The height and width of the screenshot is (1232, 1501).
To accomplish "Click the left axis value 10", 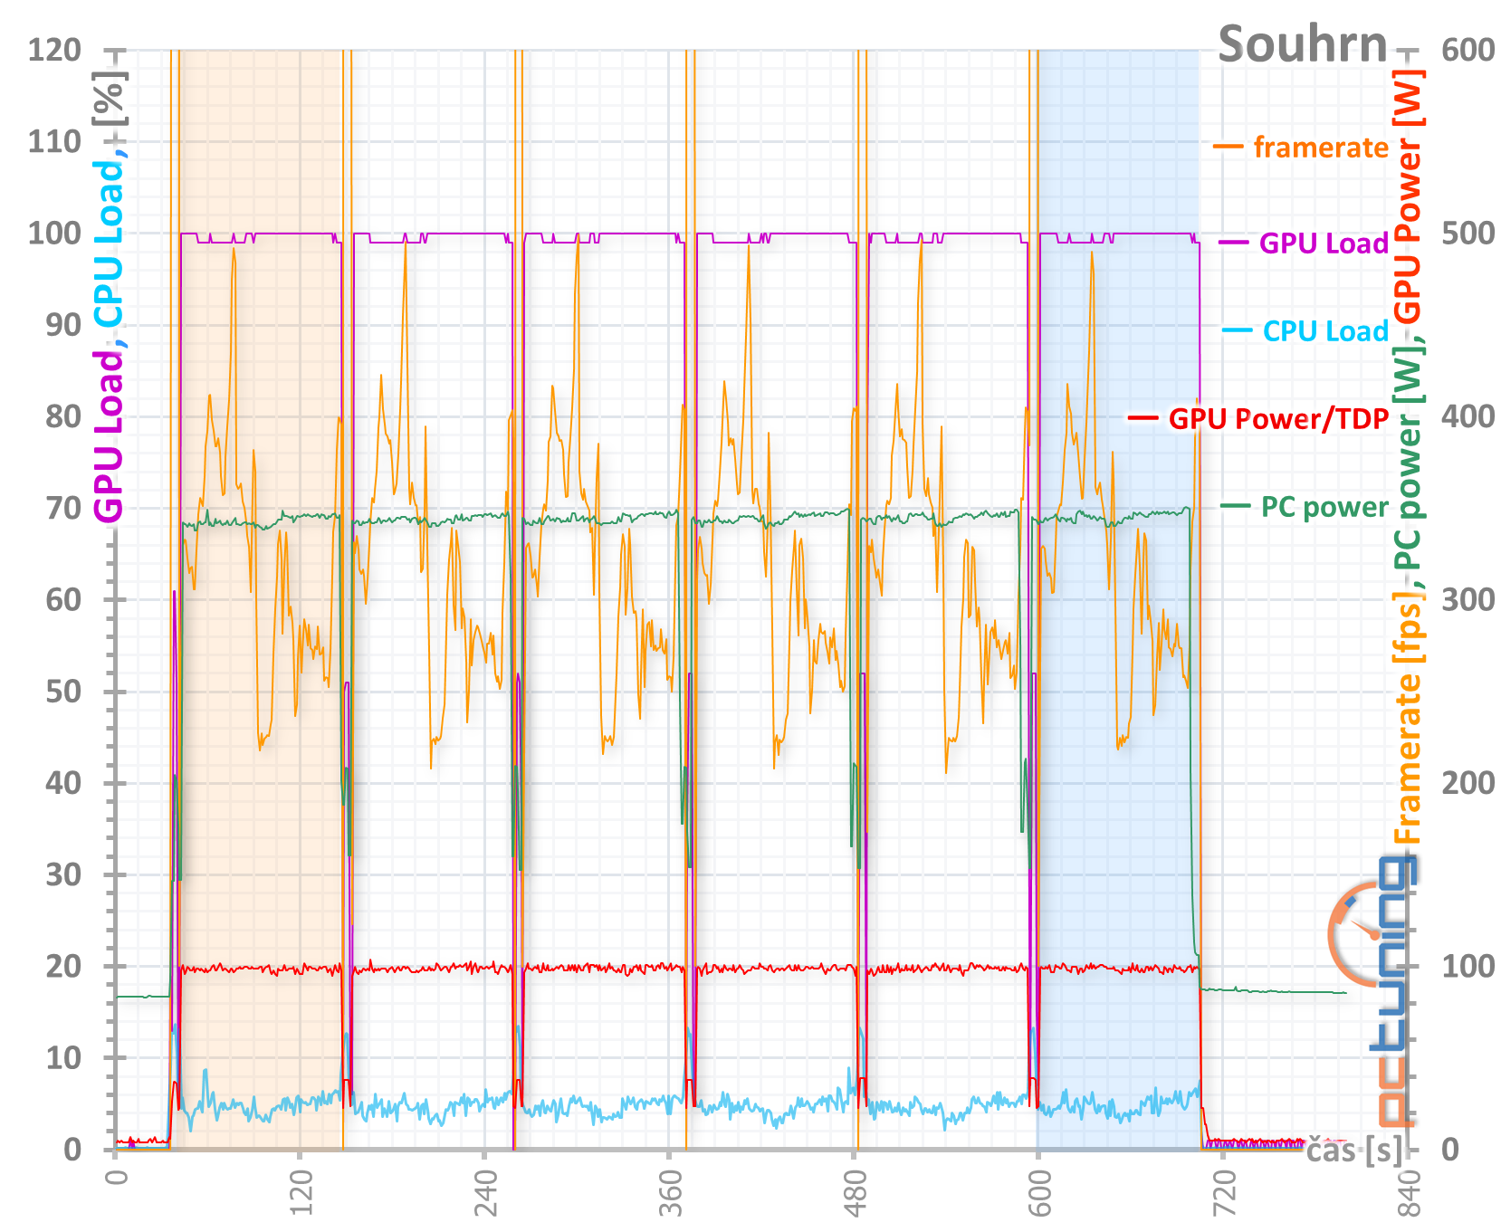I will click(x=63, y=1057).
